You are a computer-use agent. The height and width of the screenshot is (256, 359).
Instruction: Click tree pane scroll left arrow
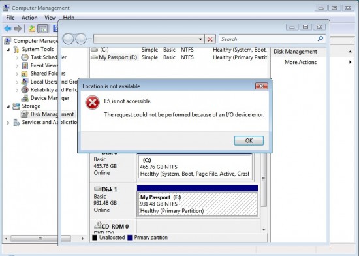(7, 238)
